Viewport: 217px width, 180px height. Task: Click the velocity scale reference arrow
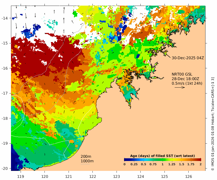[x=180, y=87]
